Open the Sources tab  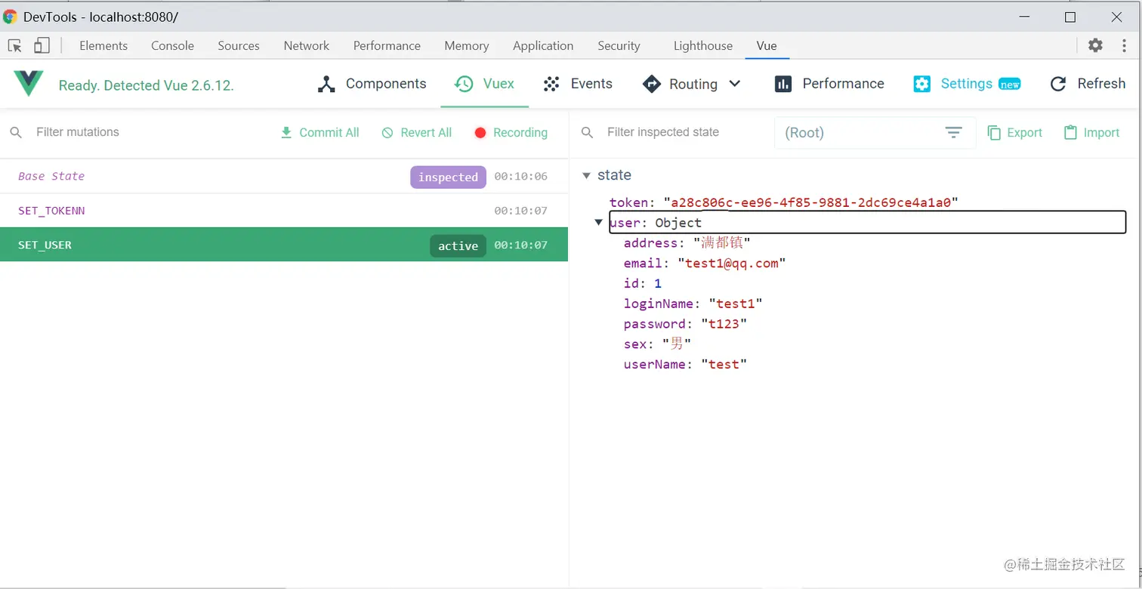239,45
